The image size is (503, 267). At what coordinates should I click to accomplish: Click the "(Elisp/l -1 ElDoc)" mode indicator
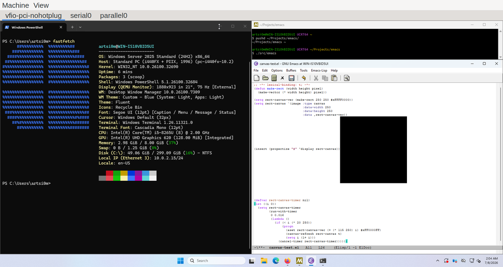(352, 247)
